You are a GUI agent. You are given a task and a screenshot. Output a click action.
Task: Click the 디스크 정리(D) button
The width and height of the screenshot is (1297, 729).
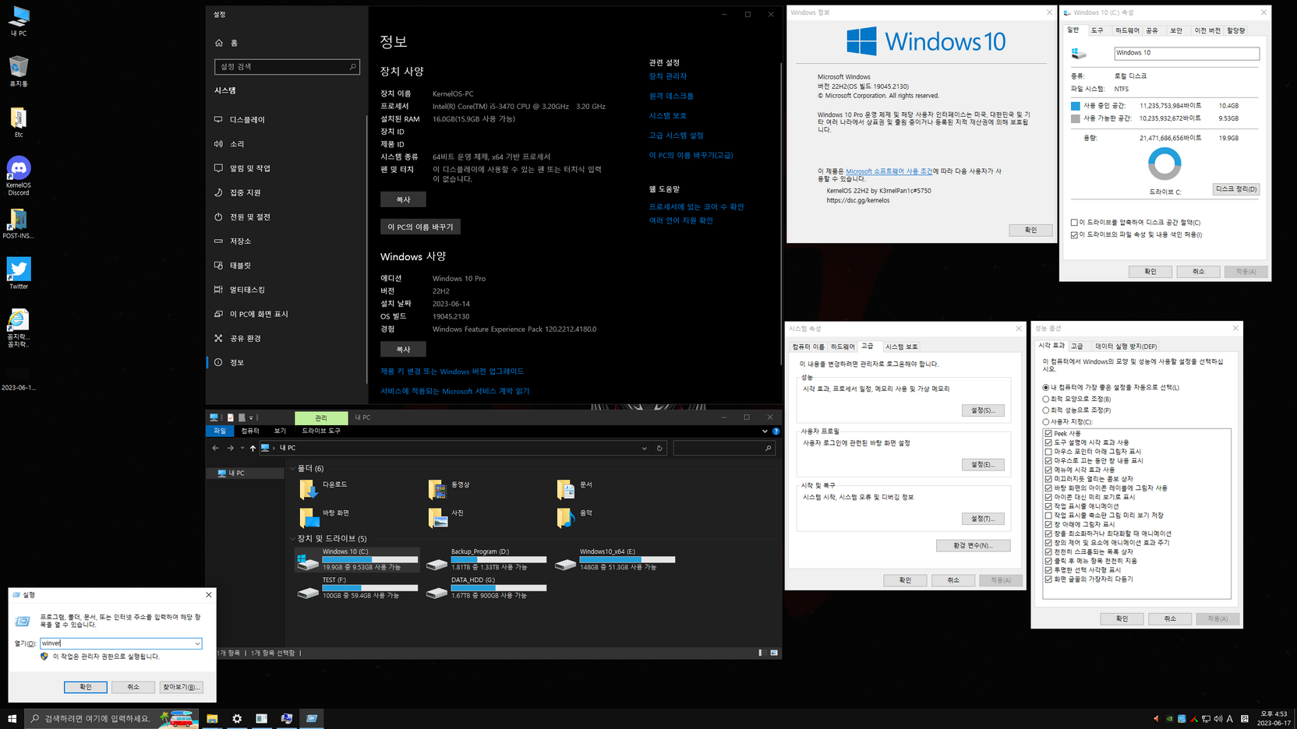[x=1236, y=189]
